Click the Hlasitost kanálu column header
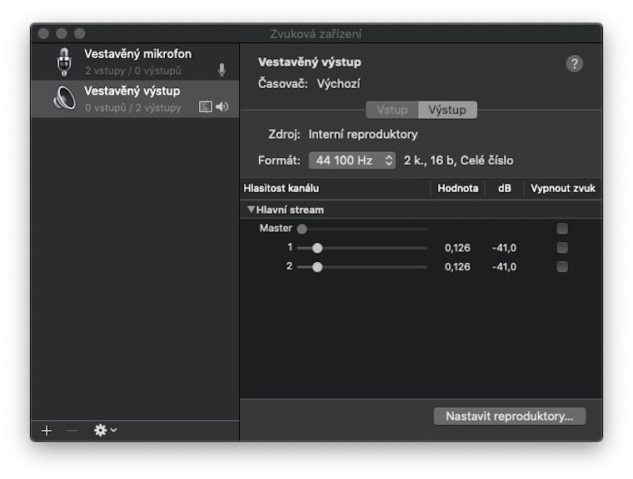Viewport: 633px width, 479px height. [282, 189]
